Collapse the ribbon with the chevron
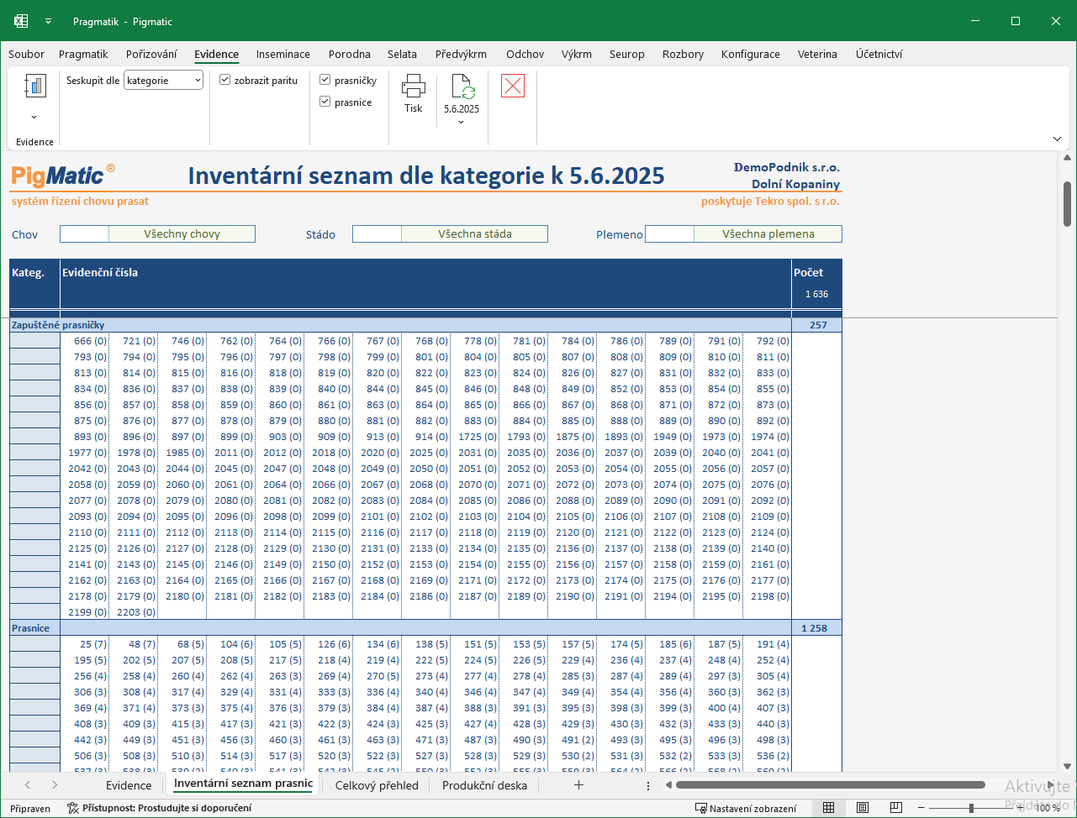This screenshot has width=1077, height=818. click(x=1057, y=139)
